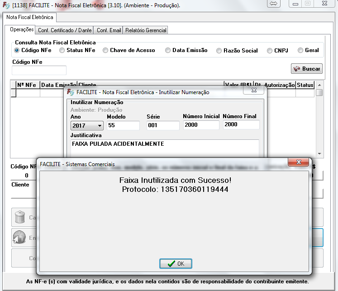Screen dimensions: 338x291
Task: Click the Nº NFe column header
Action: [x=28, y=85]
